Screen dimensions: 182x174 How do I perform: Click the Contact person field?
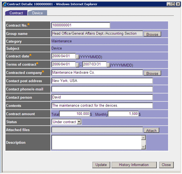point(102,97)
